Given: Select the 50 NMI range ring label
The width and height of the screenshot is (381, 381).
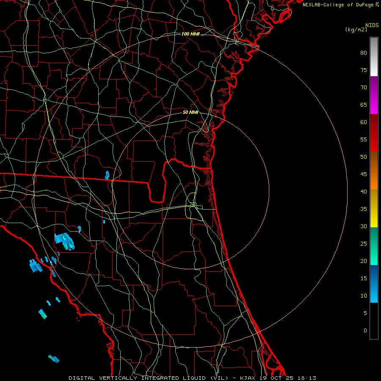Looking at the screenshot, I should 190,112.
